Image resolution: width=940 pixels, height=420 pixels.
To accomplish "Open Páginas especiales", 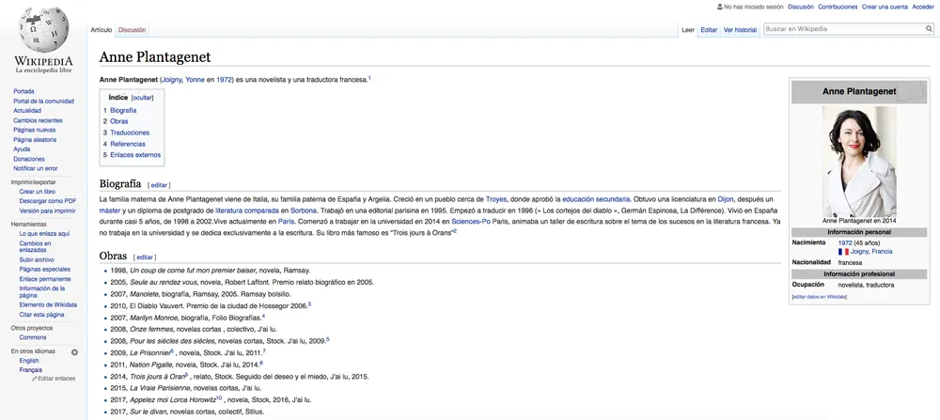I will (x=45, y=270).
